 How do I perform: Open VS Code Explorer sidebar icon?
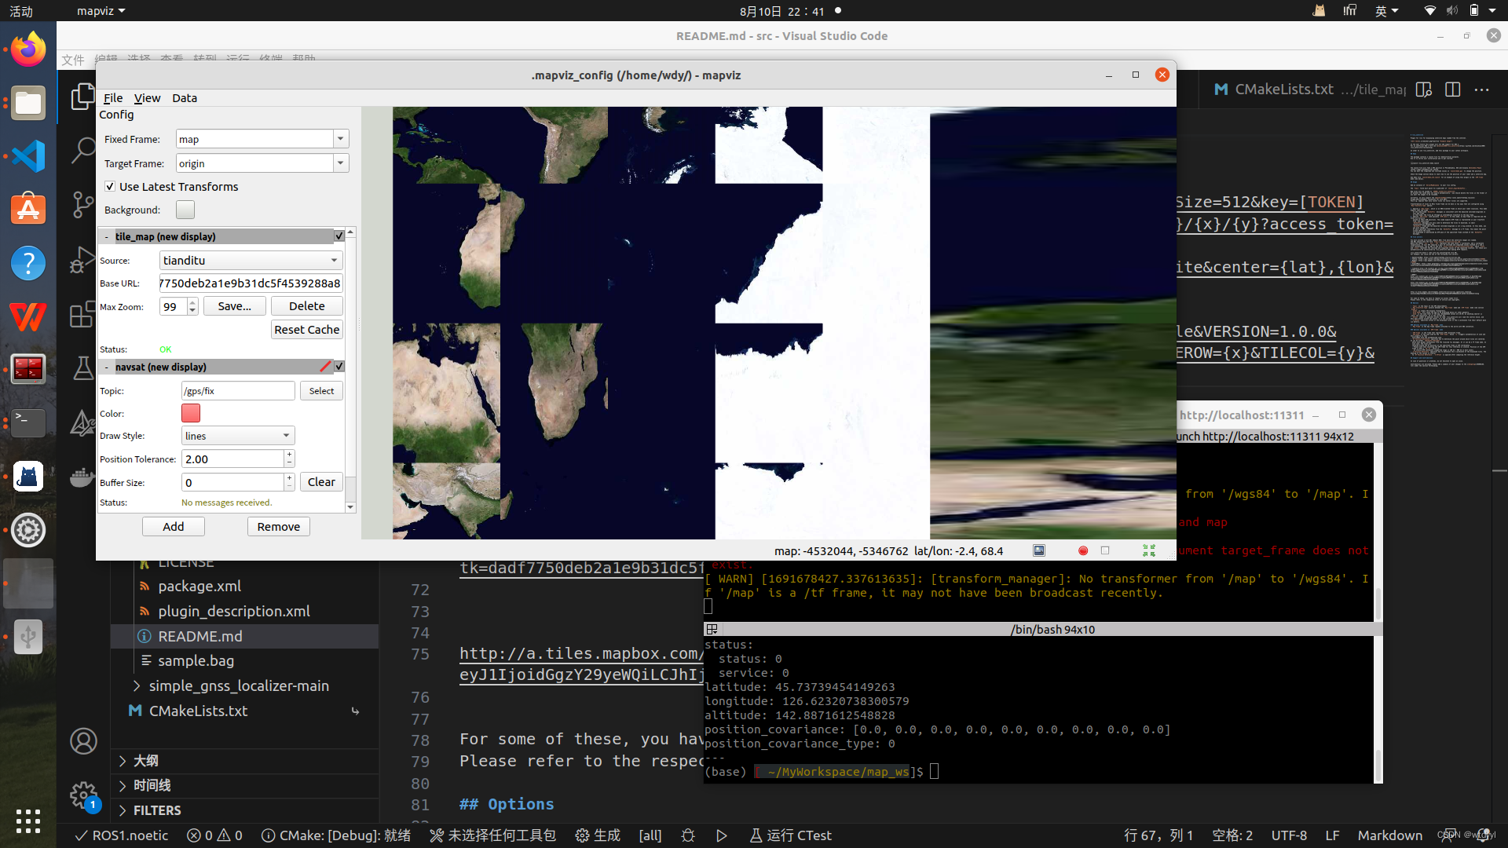(x=82, y=96)
